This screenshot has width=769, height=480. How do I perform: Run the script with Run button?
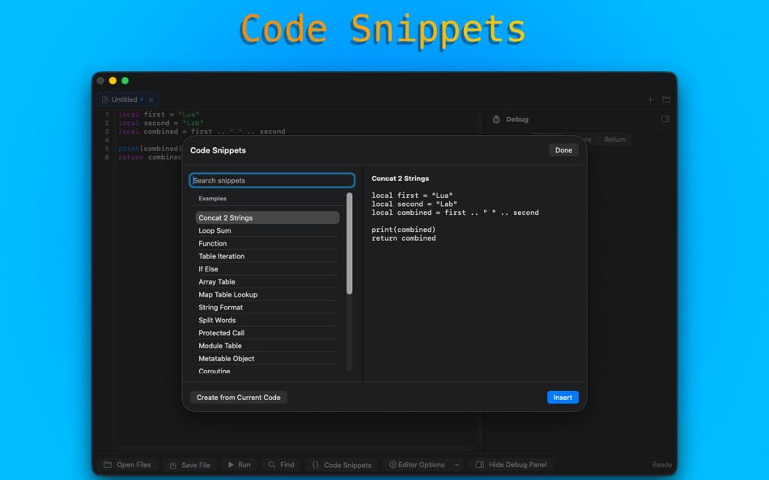pyautogui.click(x=239, y=465)
